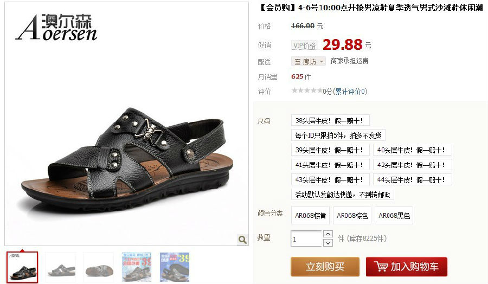Click the star rating icons
The image size is (488, 284).
click(x=306, y=91)
